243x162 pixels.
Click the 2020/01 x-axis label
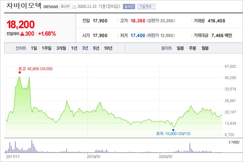click(166, 157)
